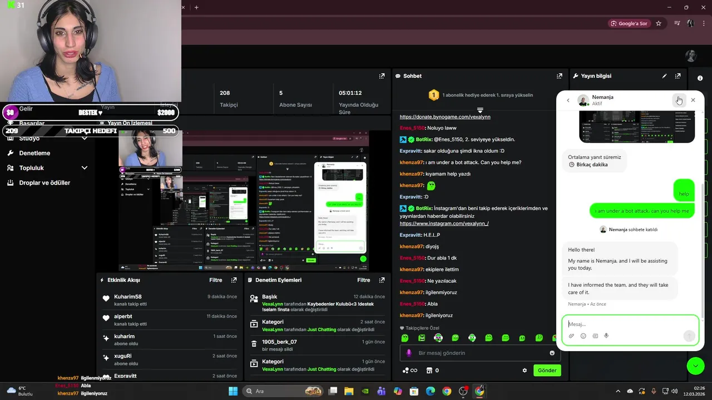Select Topluluk menu item
This screenshot has width=712, height=400.
(x=31, y=168)
